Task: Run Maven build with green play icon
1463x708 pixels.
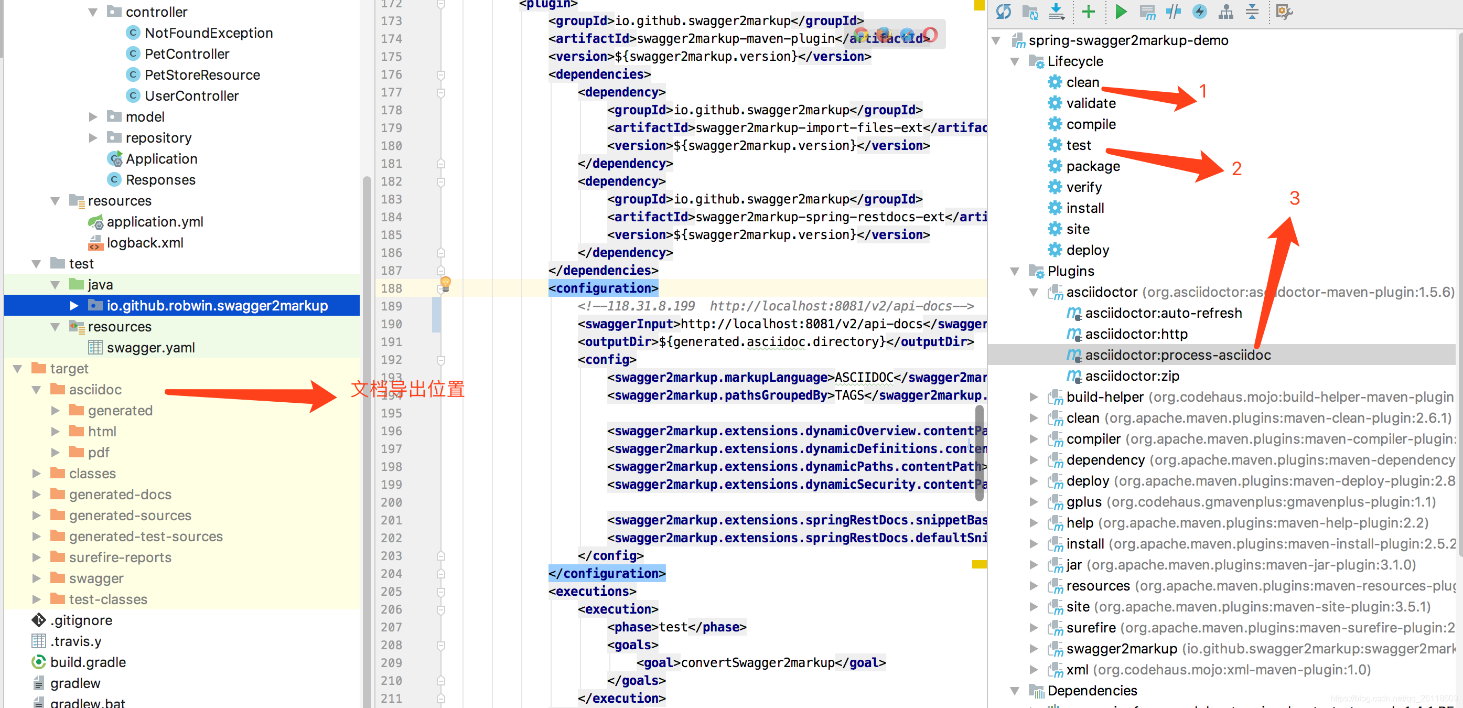Action: coord(1121,12)
